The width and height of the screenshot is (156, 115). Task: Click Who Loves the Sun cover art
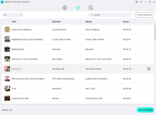click(7, 79)
